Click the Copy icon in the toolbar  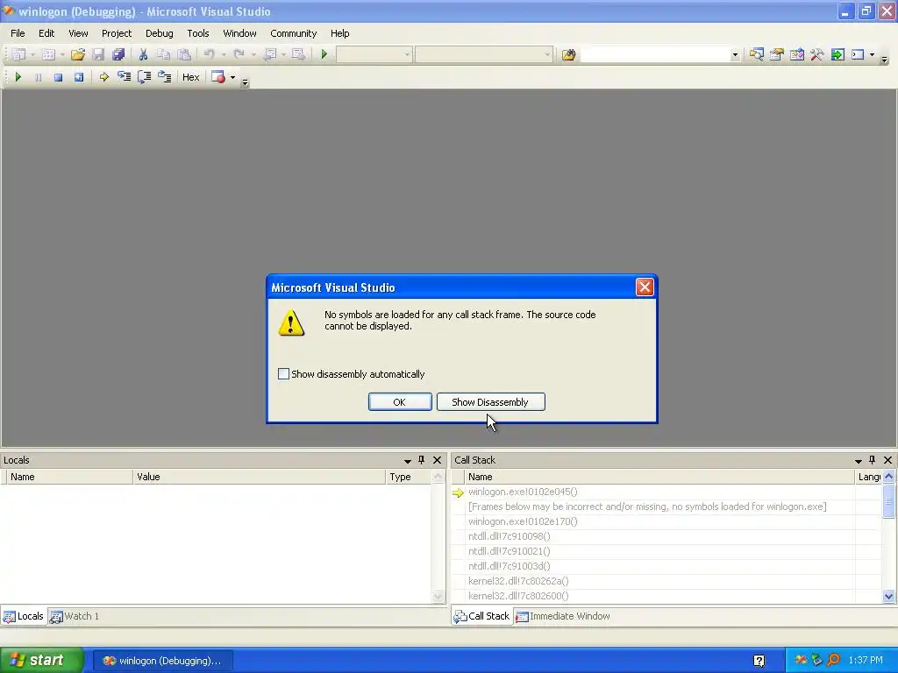click(x=163, y=54)
